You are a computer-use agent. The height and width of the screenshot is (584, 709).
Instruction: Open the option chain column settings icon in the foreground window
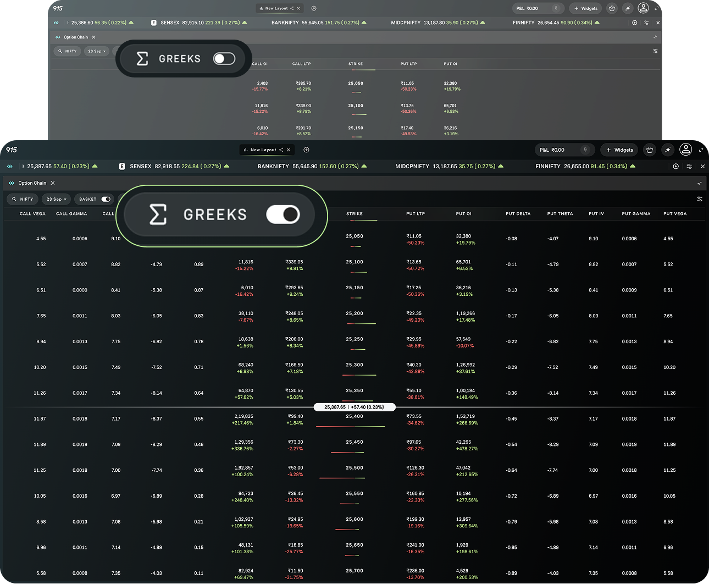pyautogui.click(x=700, y=199)
